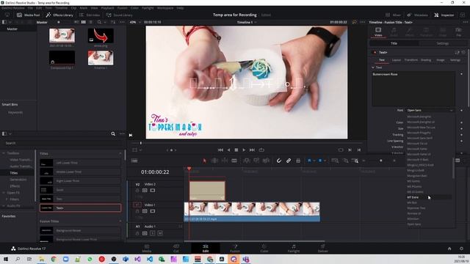Collapse the Text section disclosure arrow
The height and width of the screenshot is (264, 470).
pyautogui.click(x=373, y=67)
